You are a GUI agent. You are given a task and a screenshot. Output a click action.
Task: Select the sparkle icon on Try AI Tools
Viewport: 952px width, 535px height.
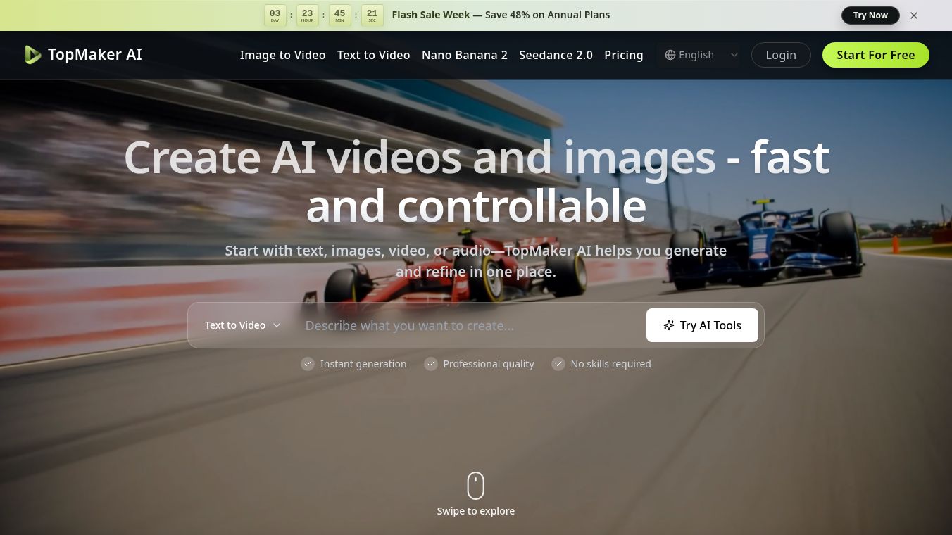pyautogui.click(x=668, y=325)
